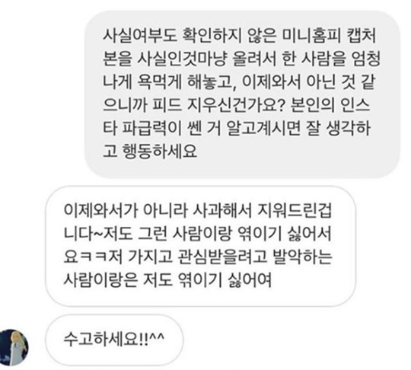Select the gray sent message bubble
The height and width of the screenshot is (370, 411).
pyautogui.click(x=242, y=94)
